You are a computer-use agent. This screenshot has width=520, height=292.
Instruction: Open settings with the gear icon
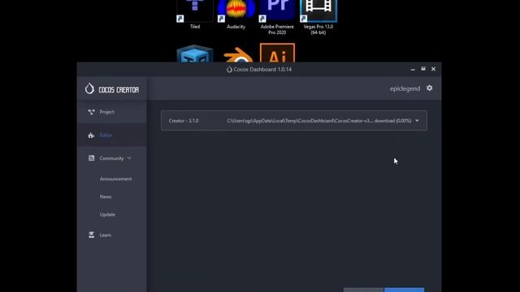tap(430, 88)
